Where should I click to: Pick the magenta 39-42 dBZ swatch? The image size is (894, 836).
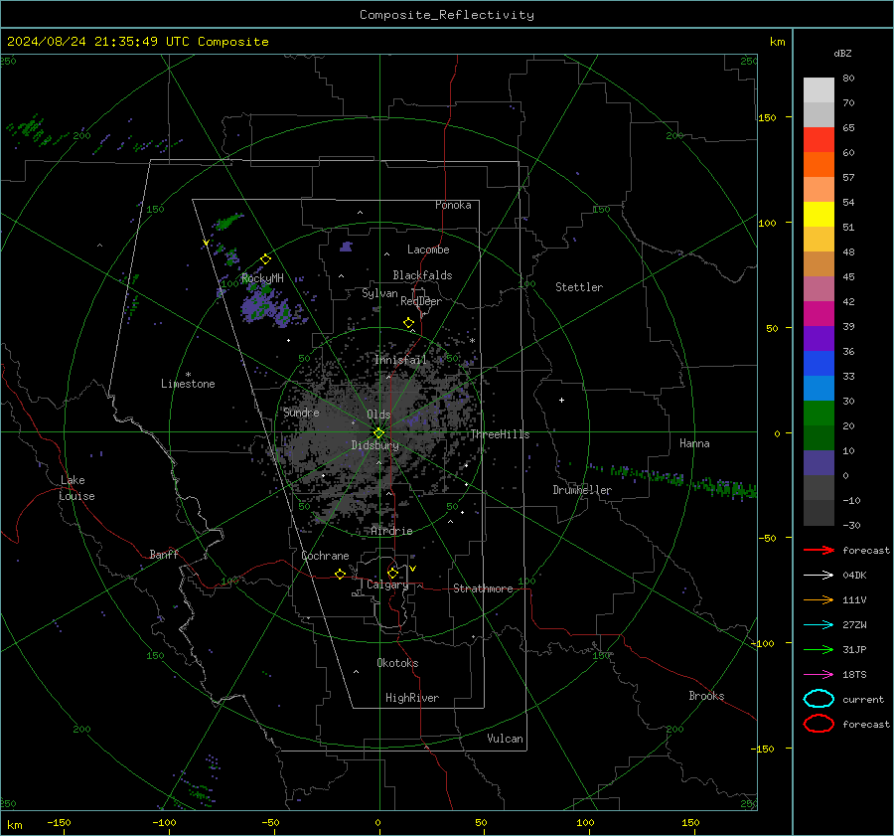pos(819,314)
